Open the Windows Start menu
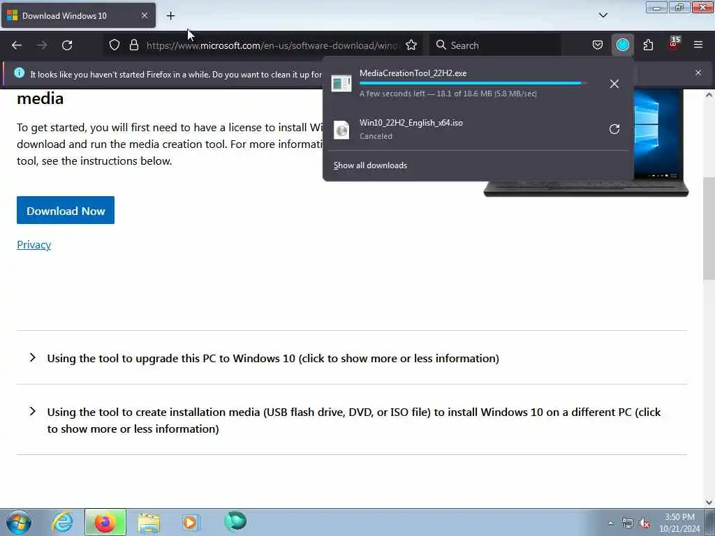 [x=19, y=522]
